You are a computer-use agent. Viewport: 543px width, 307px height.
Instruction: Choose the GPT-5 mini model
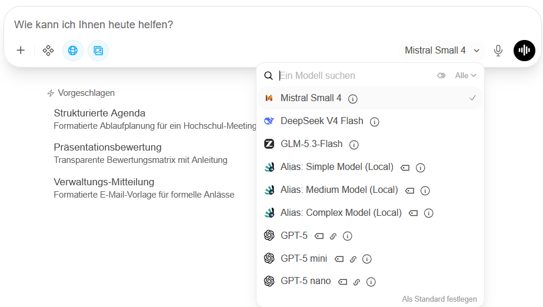point(370,258)
